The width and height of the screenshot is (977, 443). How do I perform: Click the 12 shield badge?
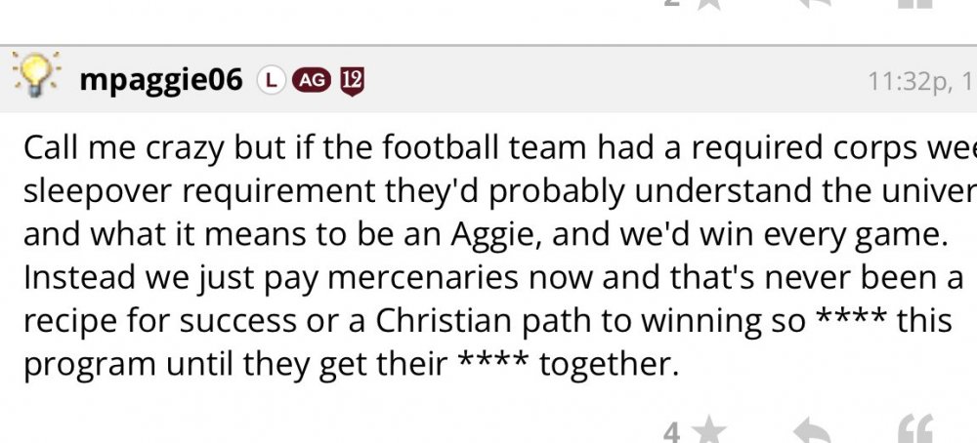click(x=351, y=81)
